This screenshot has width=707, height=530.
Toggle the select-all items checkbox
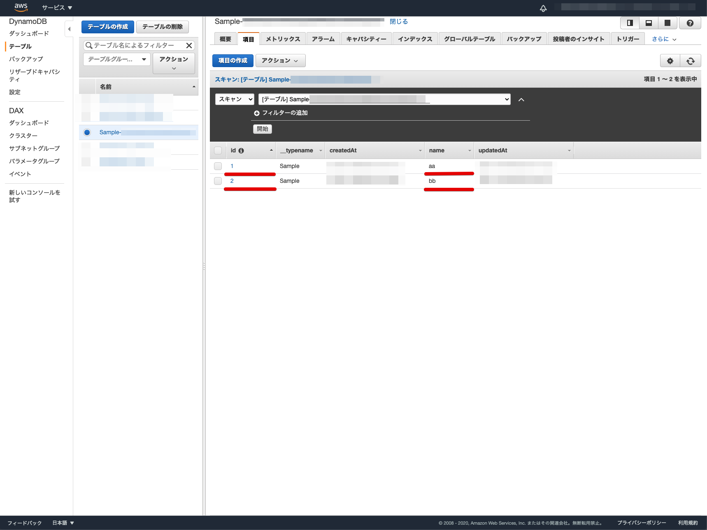coord(218,151)
